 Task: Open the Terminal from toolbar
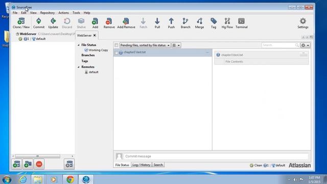[x=242, y=23]
